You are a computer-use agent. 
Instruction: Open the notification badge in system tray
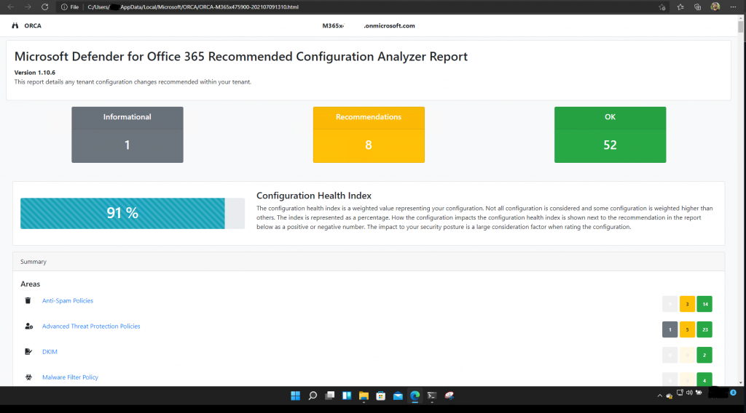(x=733, y=393)
